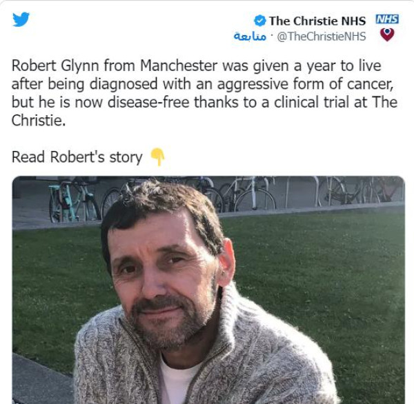Click the yellow pointing-down hand emoji

click(x=158, y=157)
